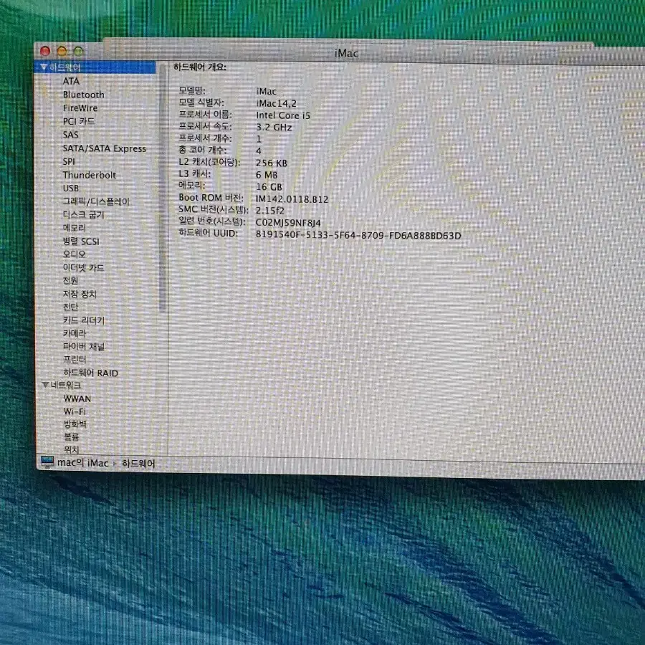Select ATA in the sidebar
Image resolution: width=645 pixels, height=645 pixels.
click(x=71, y=81)
